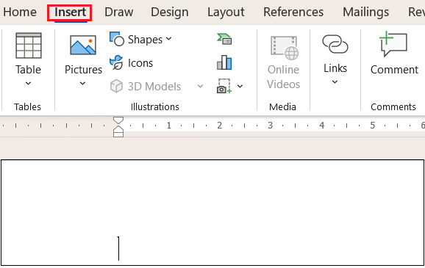Click inside the document page body

[x=213, y=212]
